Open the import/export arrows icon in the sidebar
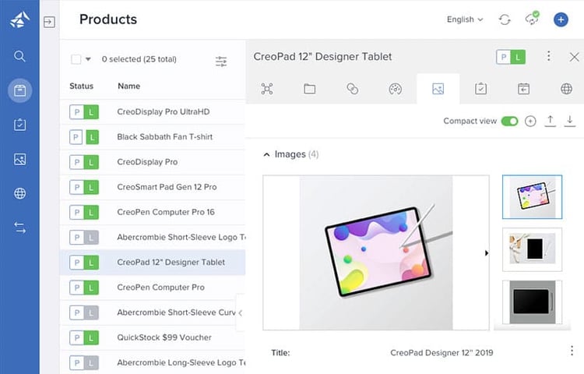This screenshot has height=374, width=584. (19, 228)
